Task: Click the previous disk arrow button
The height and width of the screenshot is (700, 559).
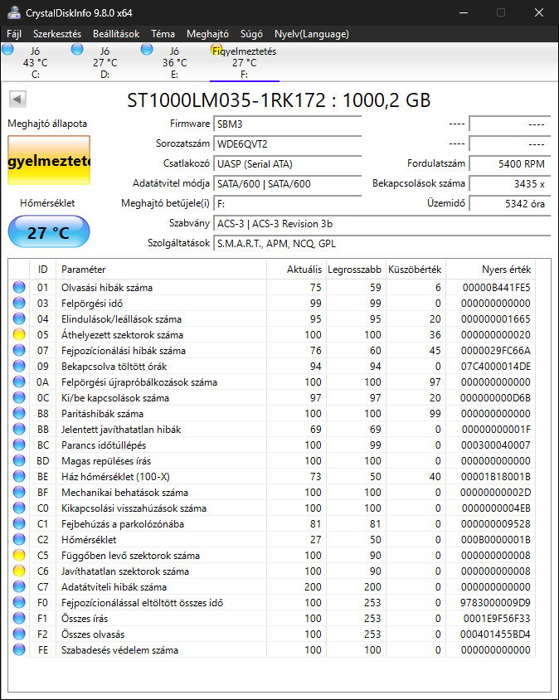Action: point(17,100)
